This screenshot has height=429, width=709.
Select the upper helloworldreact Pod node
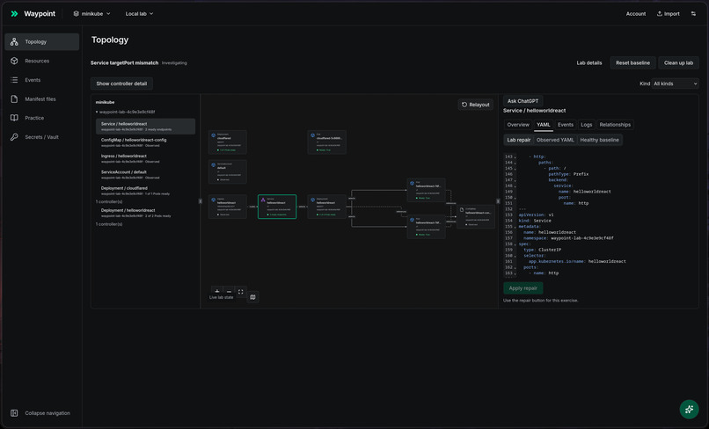coord(426,190)
